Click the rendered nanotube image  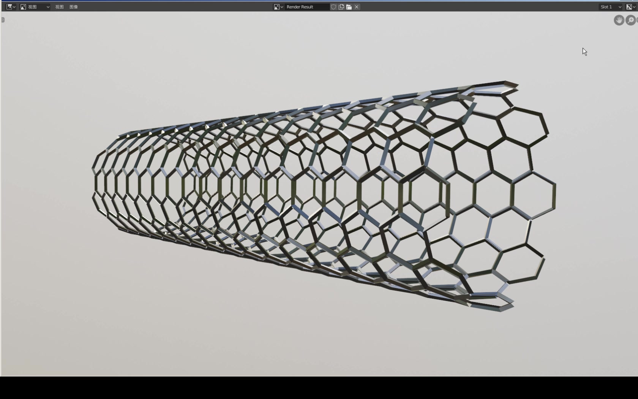[324, 195]
